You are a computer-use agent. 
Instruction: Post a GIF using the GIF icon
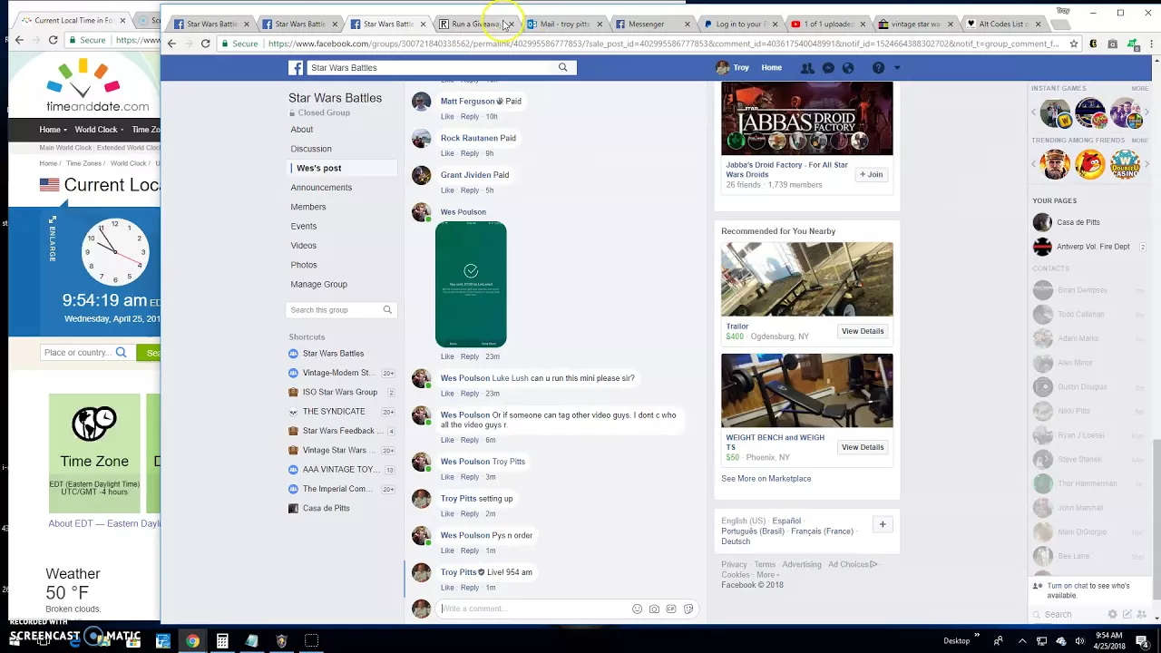click(671, 609)
